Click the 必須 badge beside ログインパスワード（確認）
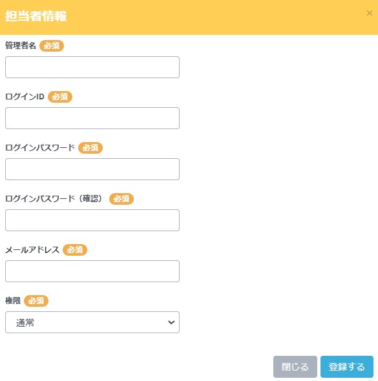The image size is (378, 381). [x=121, y=199]
